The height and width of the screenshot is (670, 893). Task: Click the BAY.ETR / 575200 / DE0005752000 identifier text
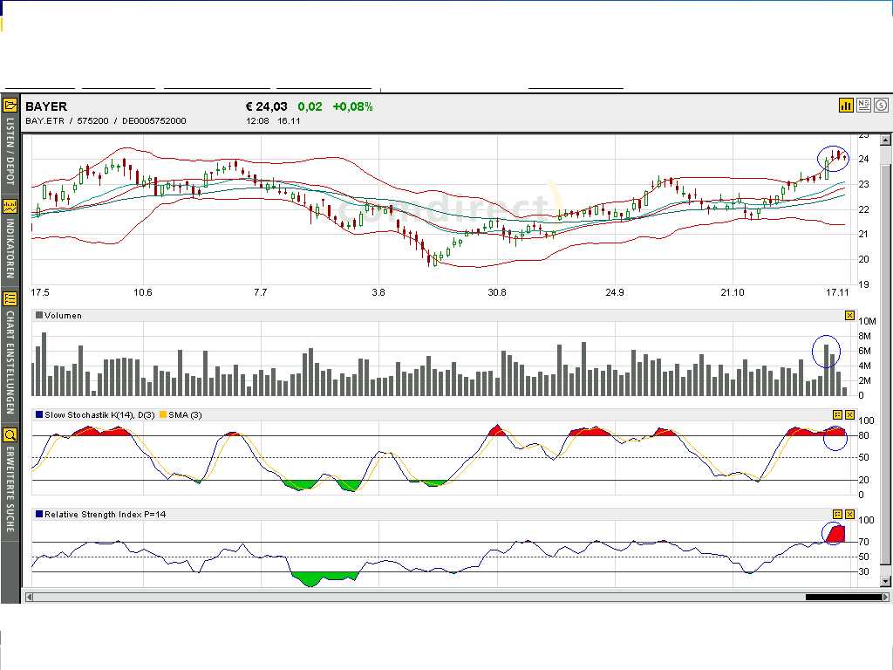(x=106, y=120)
